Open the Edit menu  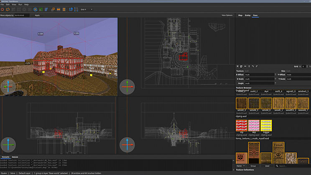pos(8,4)
